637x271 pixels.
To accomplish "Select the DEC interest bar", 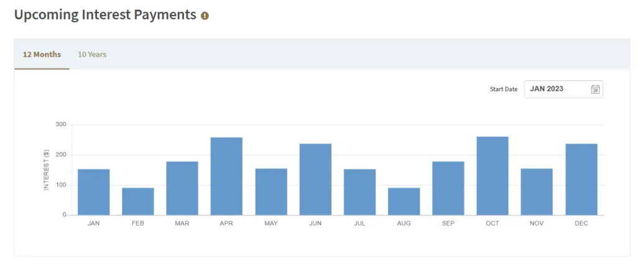I will click(x=582, y=179).
